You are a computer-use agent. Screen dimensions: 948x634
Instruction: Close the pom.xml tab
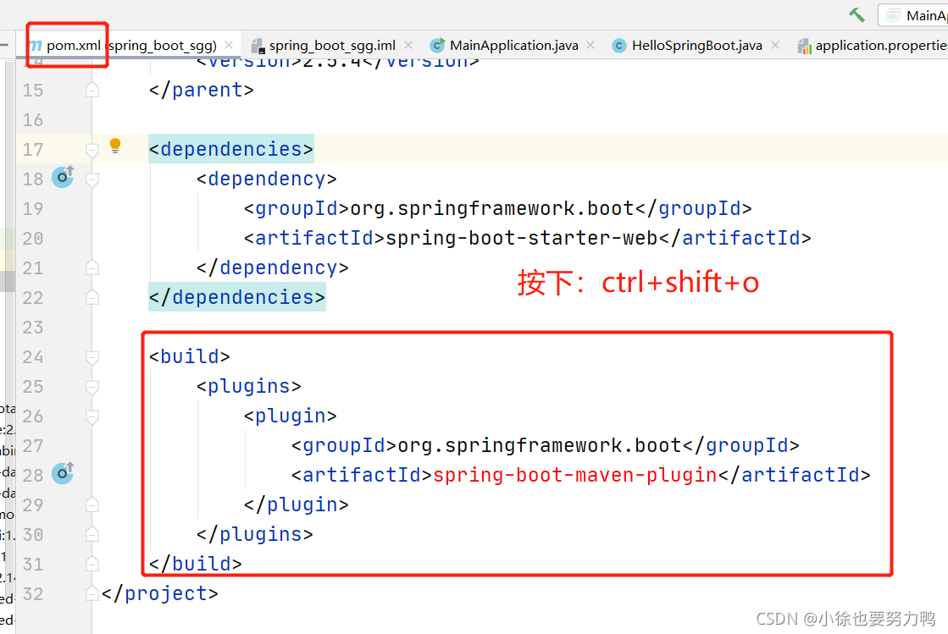pos(229,45)
